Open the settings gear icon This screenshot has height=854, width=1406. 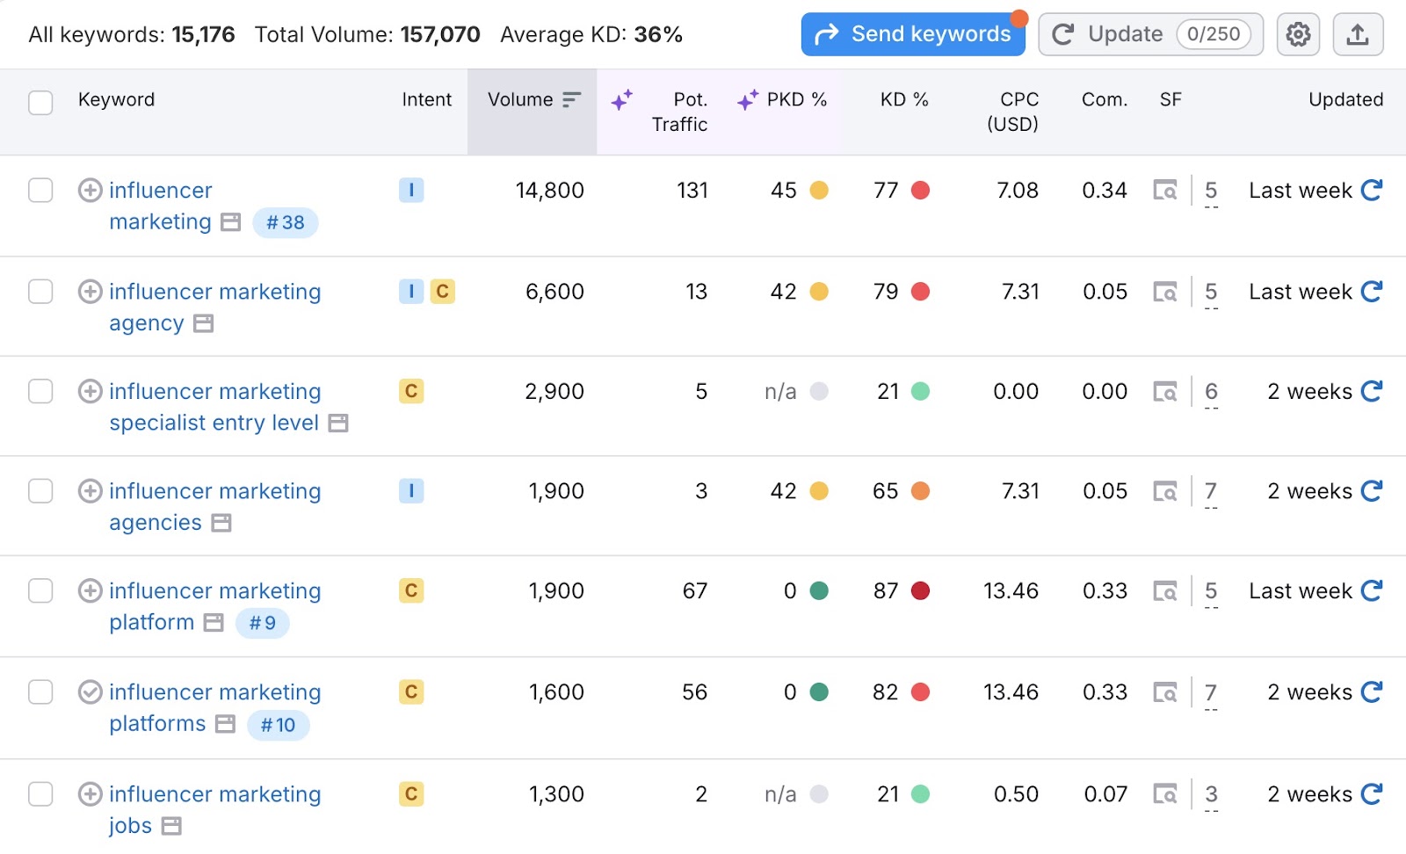pyautogui.click(x=1297, y=34)
